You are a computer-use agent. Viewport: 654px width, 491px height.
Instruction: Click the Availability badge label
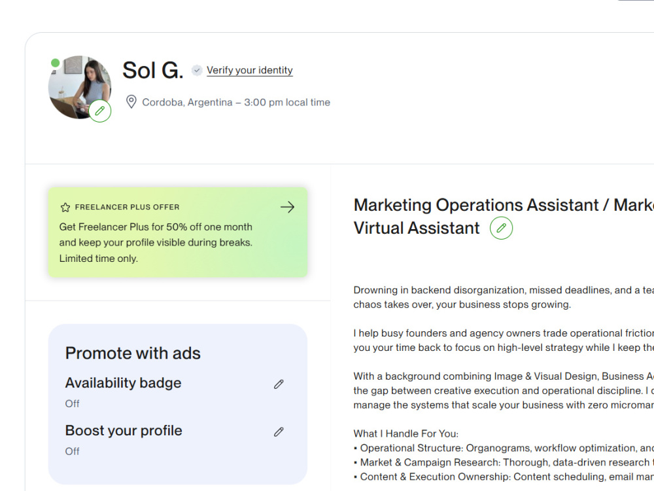click(123, 383)
